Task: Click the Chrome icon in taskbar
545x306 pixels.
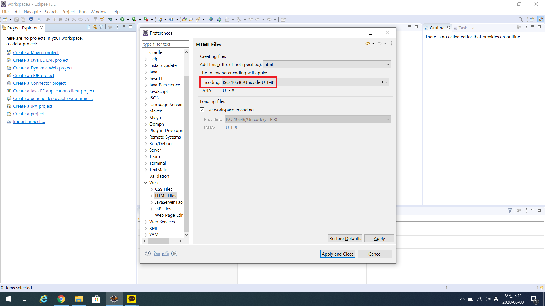Action: (61, 299)
